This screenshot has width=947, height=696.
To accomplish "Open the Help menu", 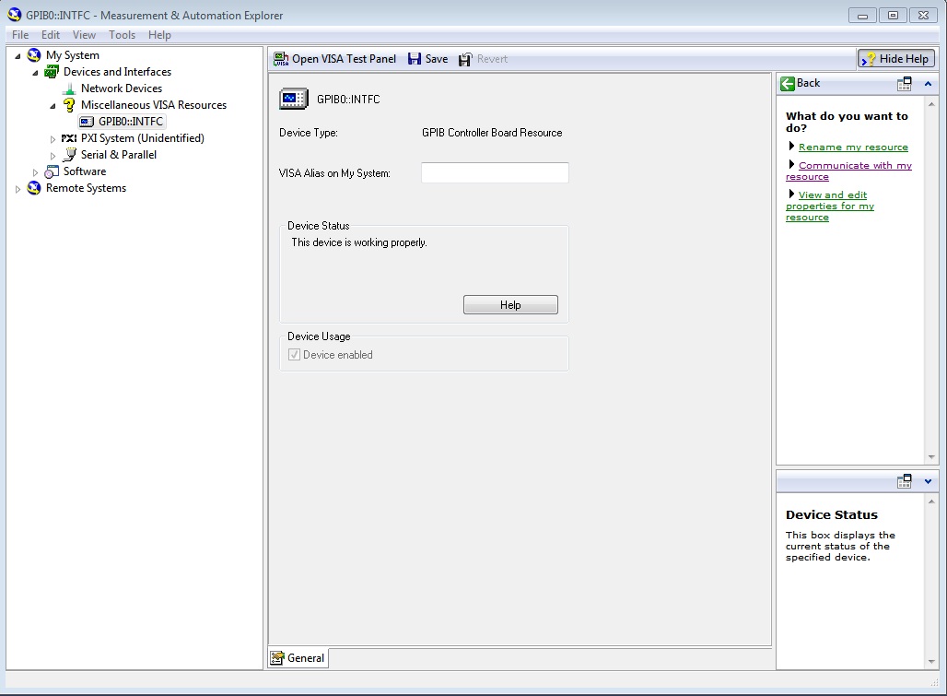I will pos(159,35).
